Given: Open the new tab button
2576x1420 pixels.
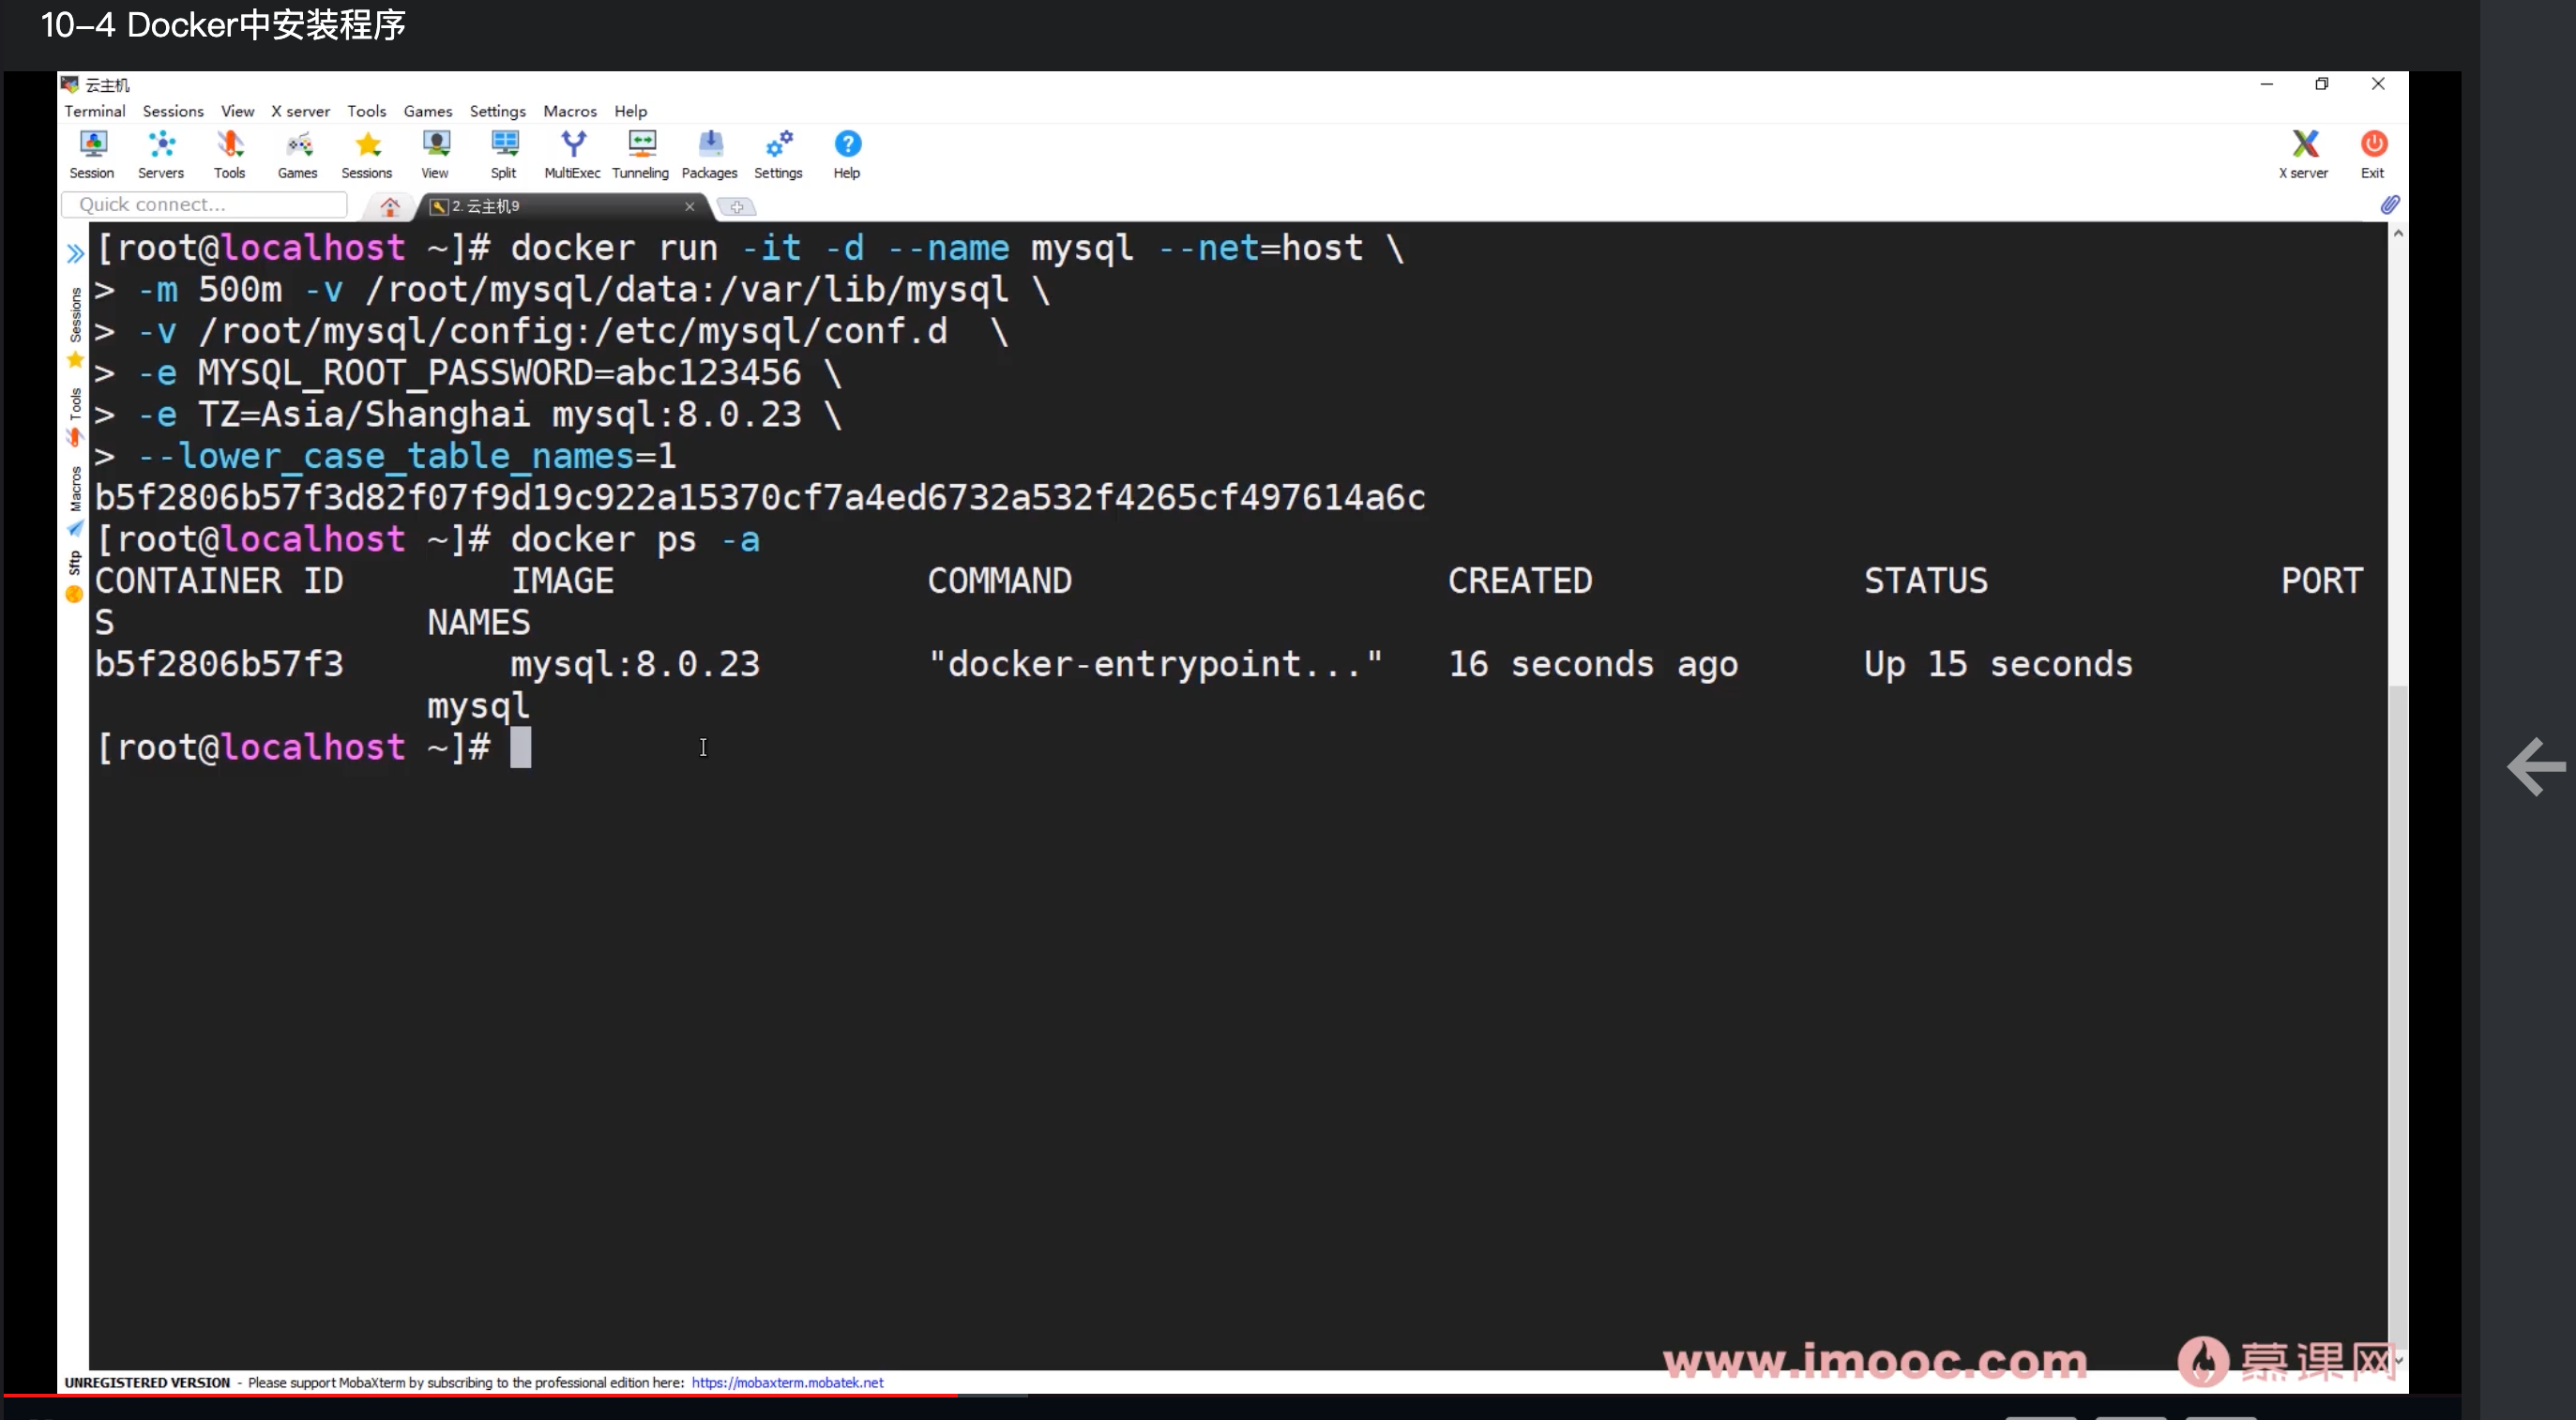Looking at the screenshot, I should (x=737, y=207).
